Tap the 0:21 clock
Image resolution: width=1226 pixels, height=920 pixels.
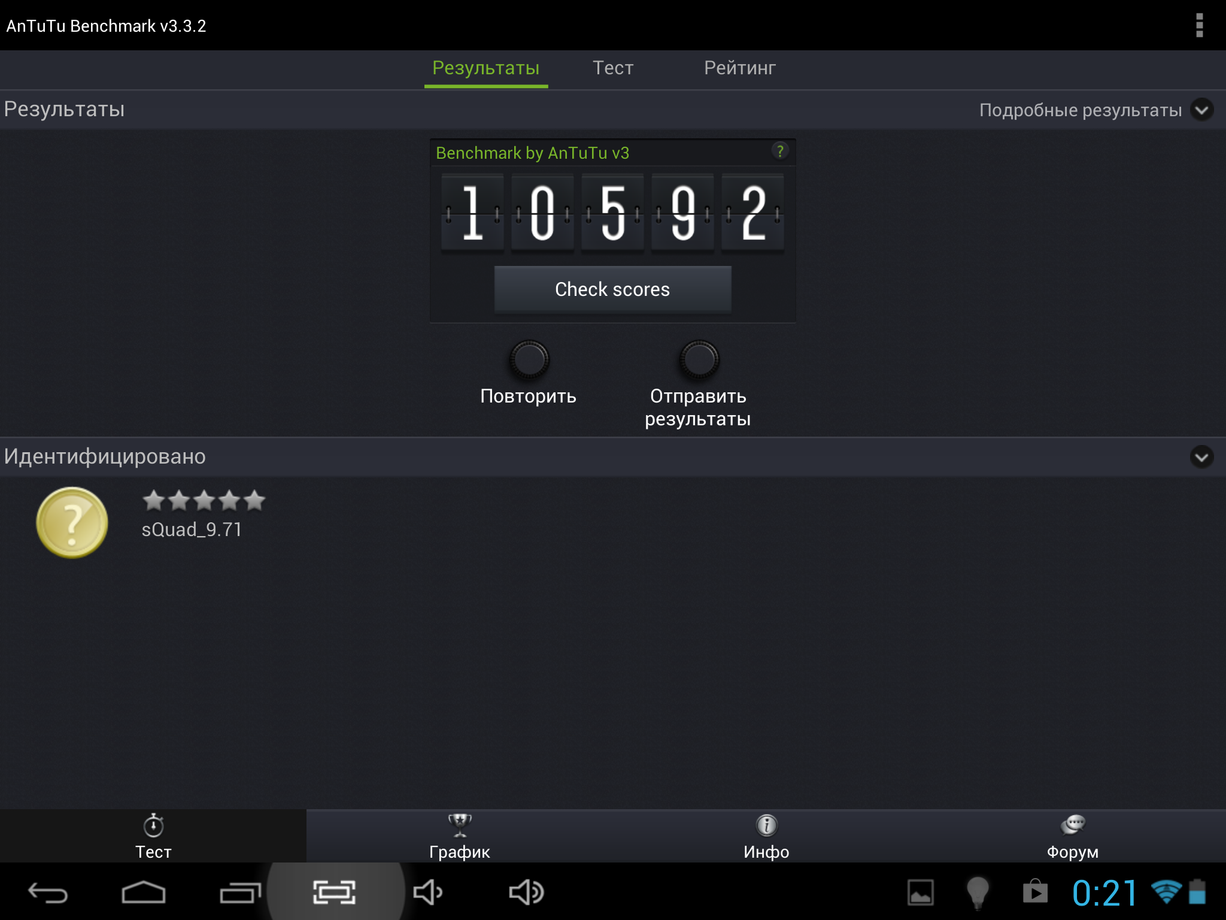(1104, 893)
